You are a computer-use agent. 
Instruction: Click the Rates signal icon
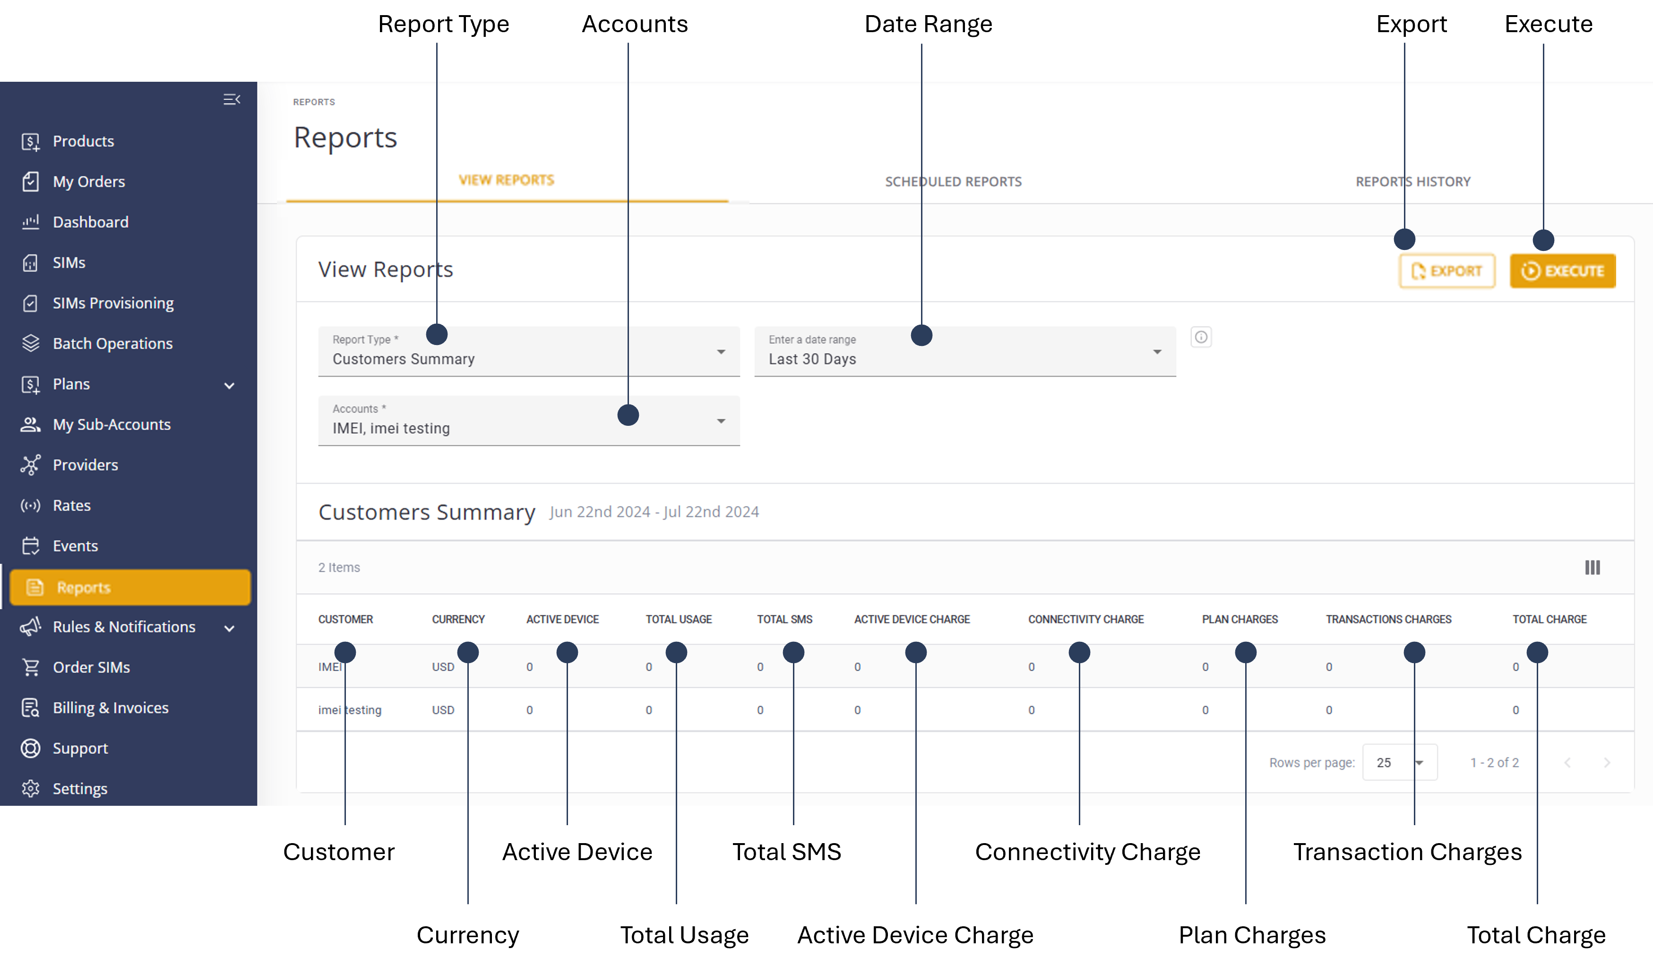(x=30, y=506)
